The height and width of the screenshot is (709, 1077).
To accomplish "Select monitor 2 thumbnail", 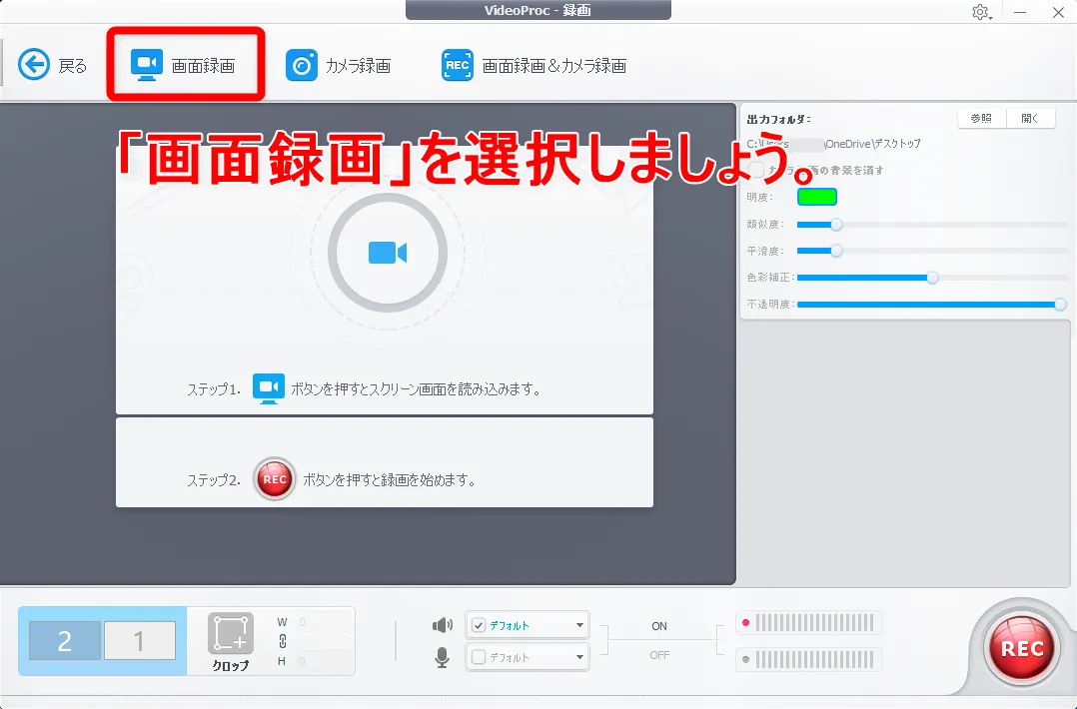I will pos(65,640).
